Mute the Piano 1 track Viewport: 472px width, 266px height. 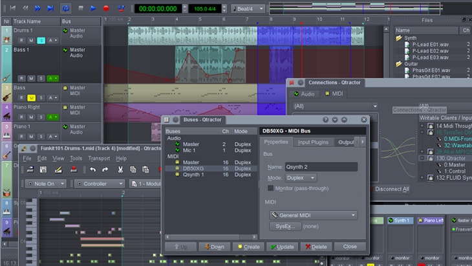click(31, 137)
